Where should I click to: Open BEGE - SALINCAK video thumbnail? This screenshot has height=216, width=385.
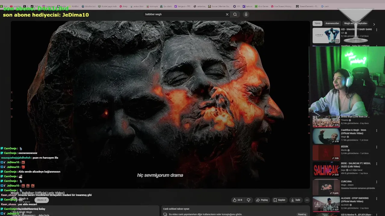click(326, 169)
